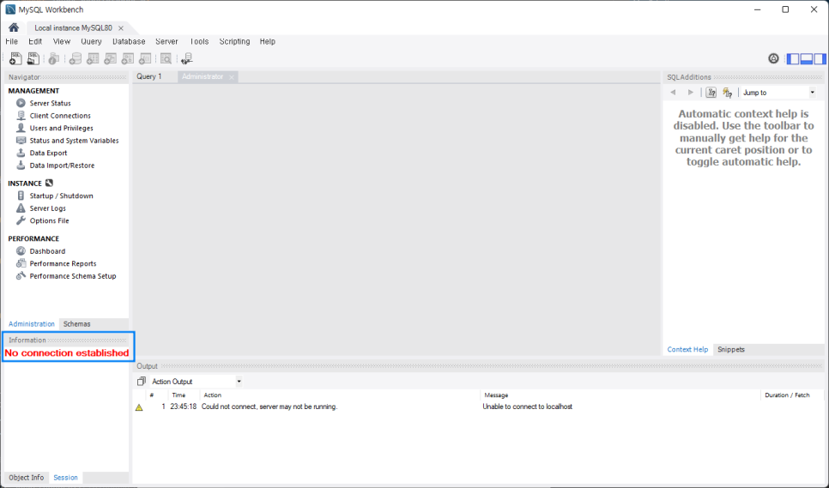Open Startup / Shutdown
Screen dimensions: 829x488
click(61, 196)
